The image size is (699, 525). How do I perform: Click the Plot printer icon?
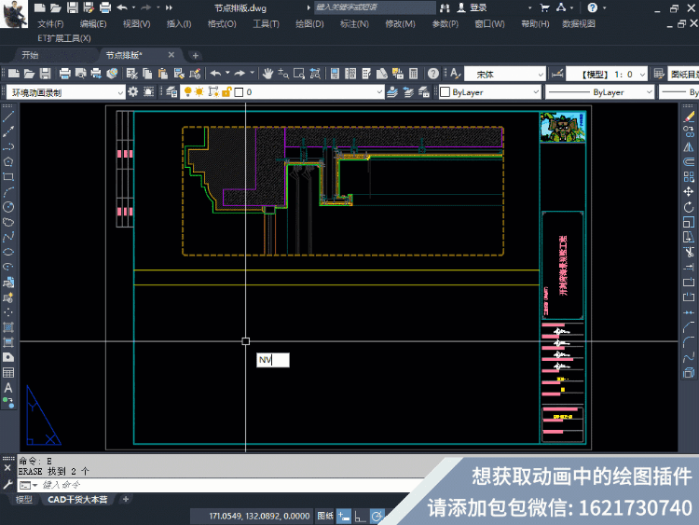click(65, 74)
